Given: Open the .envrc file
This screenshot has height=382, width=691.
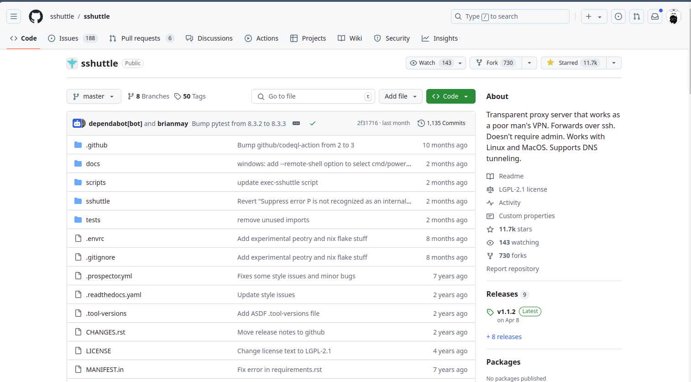Looking at the screenshot, I should coord(95,239).
